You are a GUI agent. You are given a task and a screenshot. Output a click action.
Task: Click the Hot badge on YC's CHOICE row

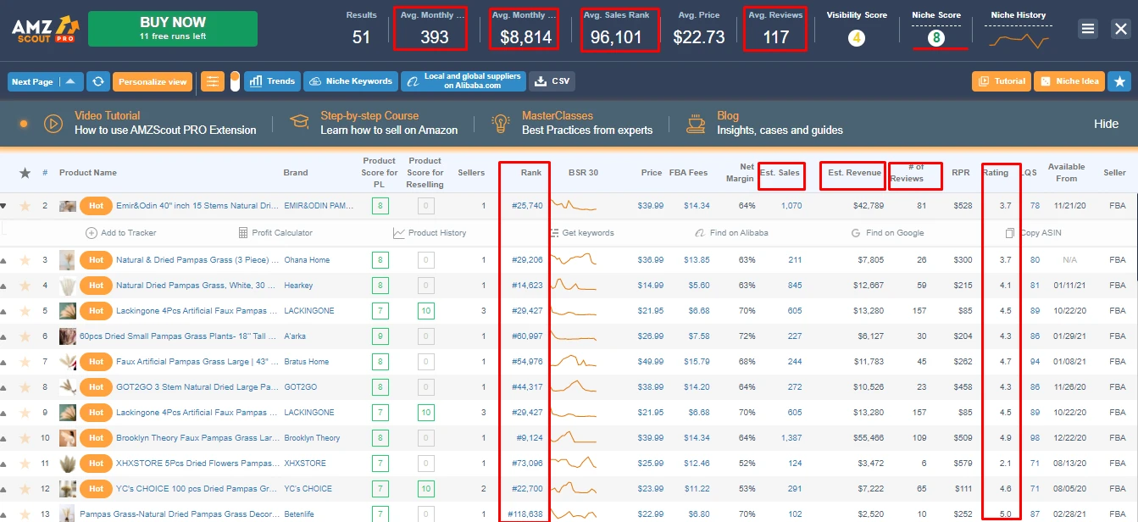pyautogui.click(x=96, y=489)
